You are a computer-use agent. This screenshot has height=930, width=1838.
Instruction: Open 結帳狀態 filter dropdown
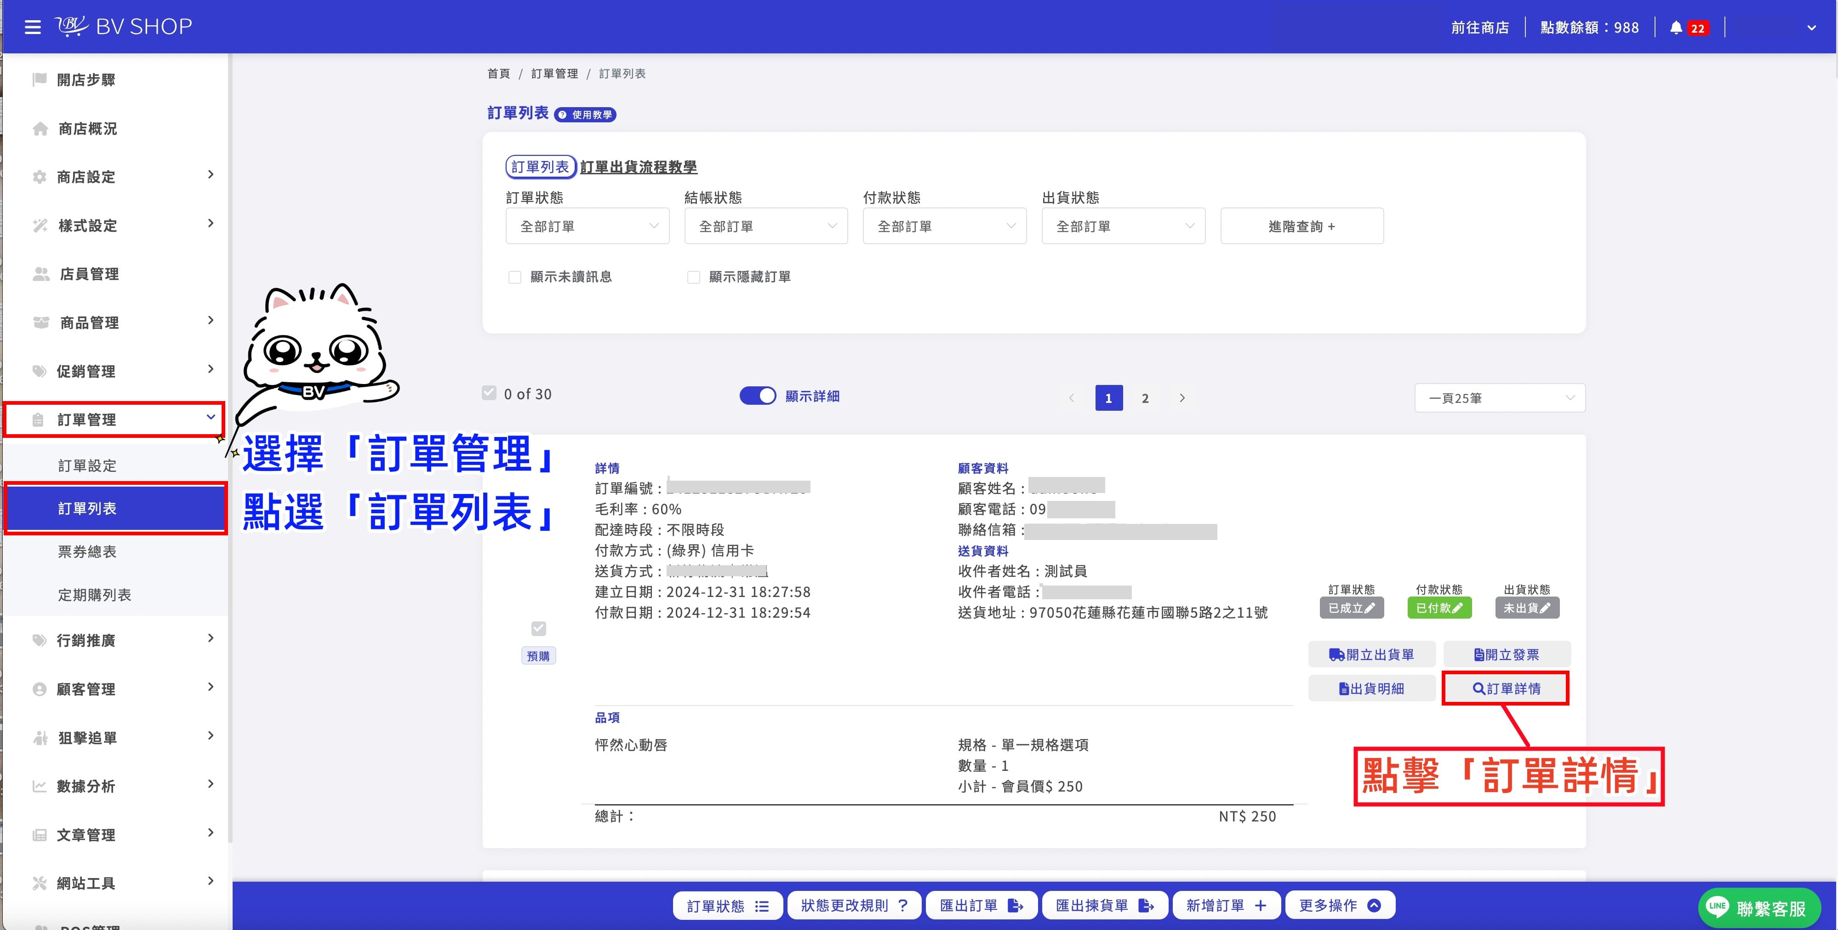[x=765, y=226]
